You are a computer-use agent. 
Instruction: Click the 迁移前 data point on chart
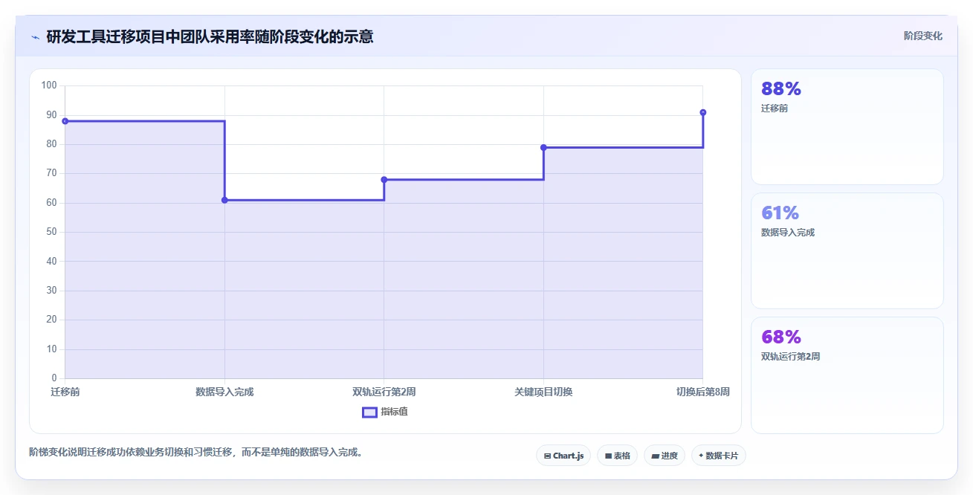65,121
